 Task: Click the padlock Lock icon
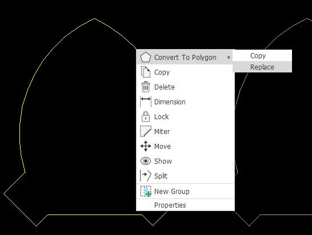(146, 116)
